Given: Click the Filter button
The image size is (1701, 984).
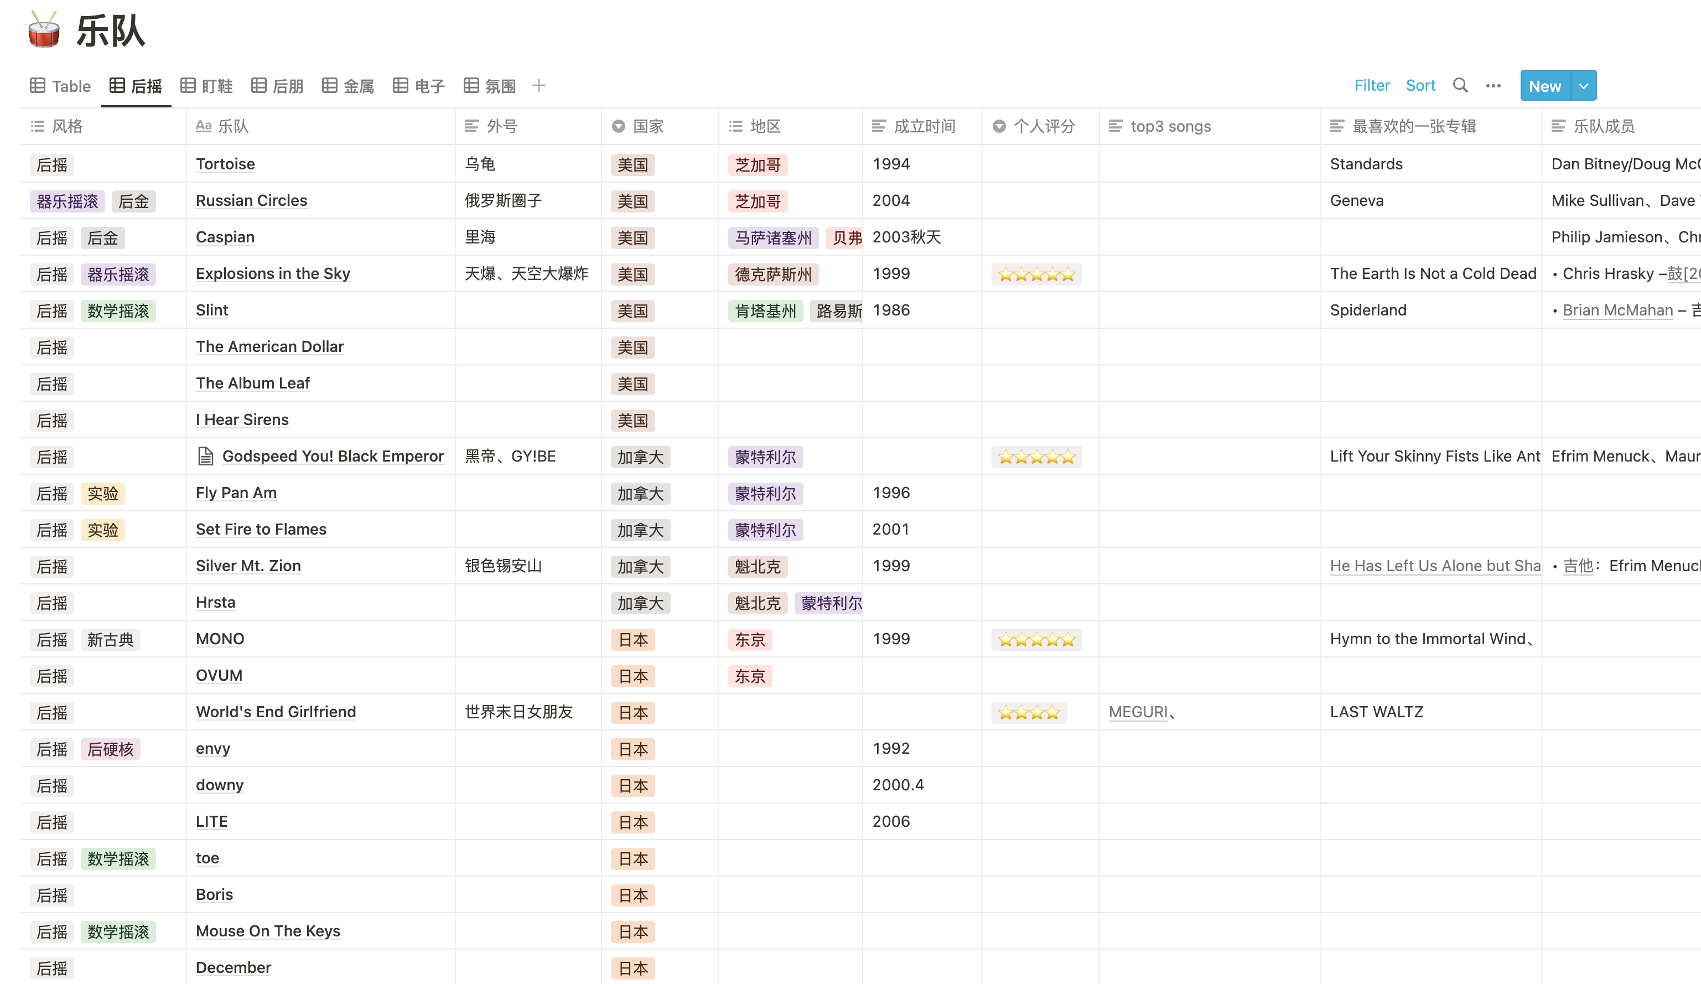Looking at the screenshot, I should click(x=1372, y=86).
